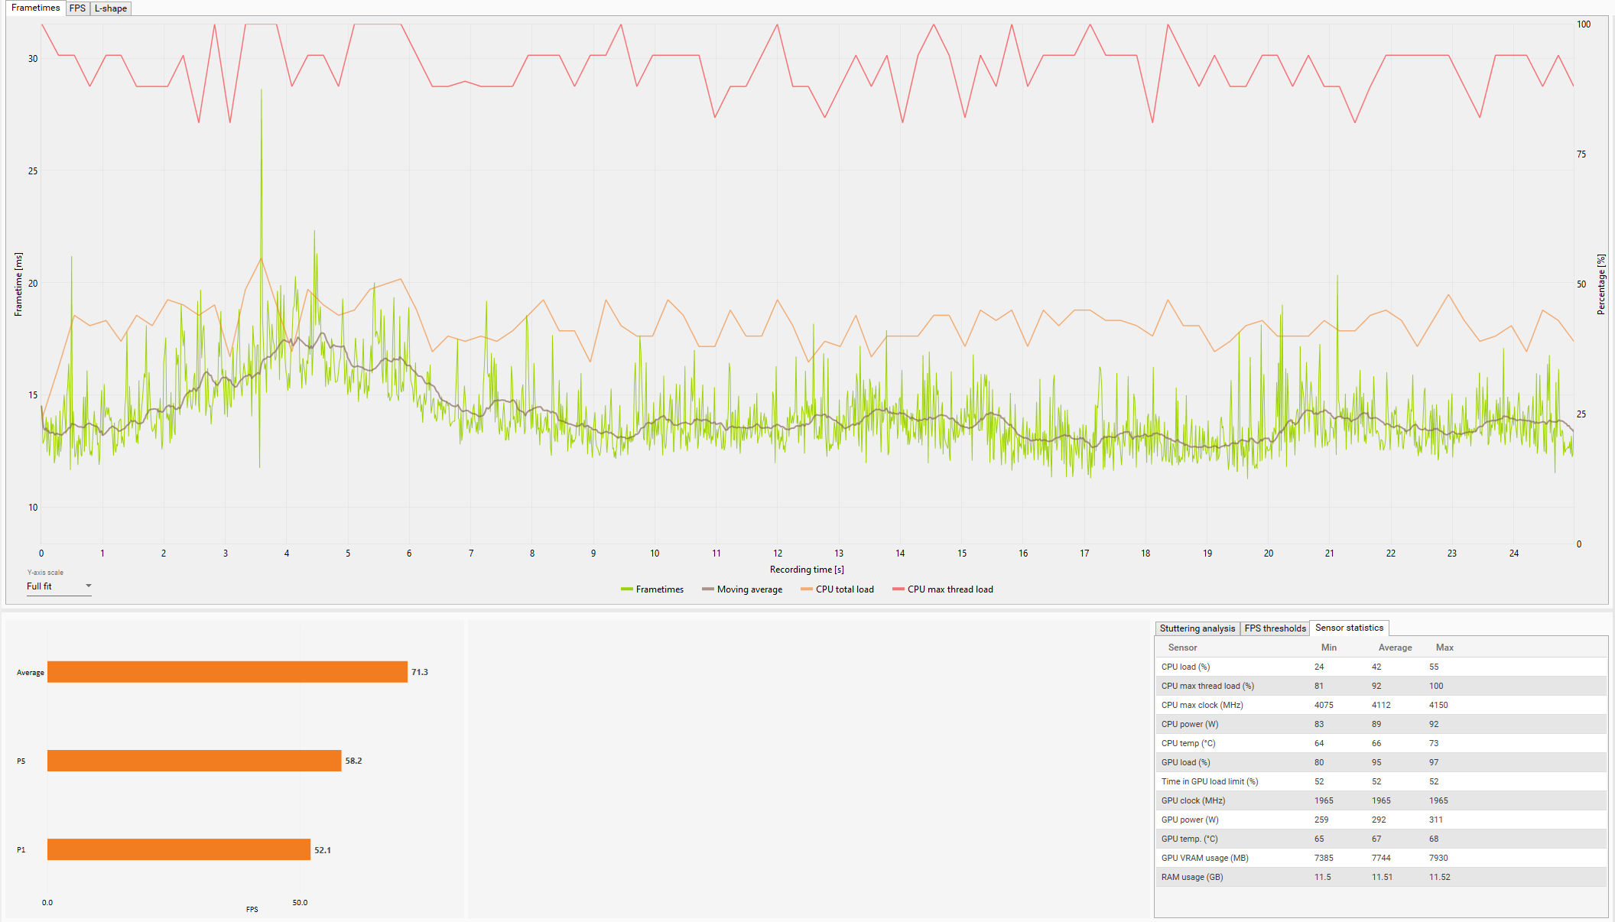
Task: Click the Average FPS orange bar
Action: click(227, 672)
